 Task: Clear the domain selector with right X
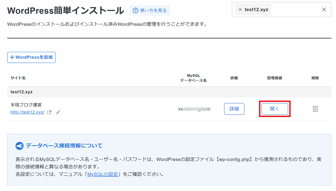coord(324,10)
